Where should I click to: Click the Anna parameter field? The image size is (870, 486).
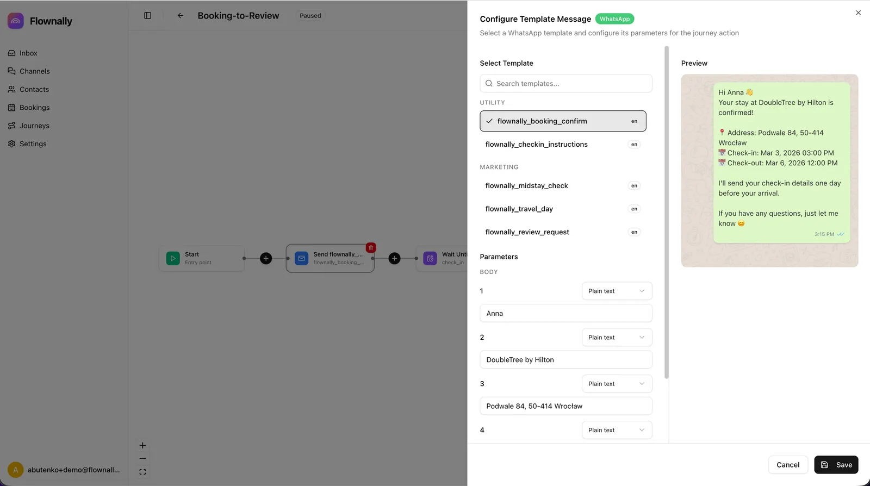pyautogui.click(x=566, y=313)
